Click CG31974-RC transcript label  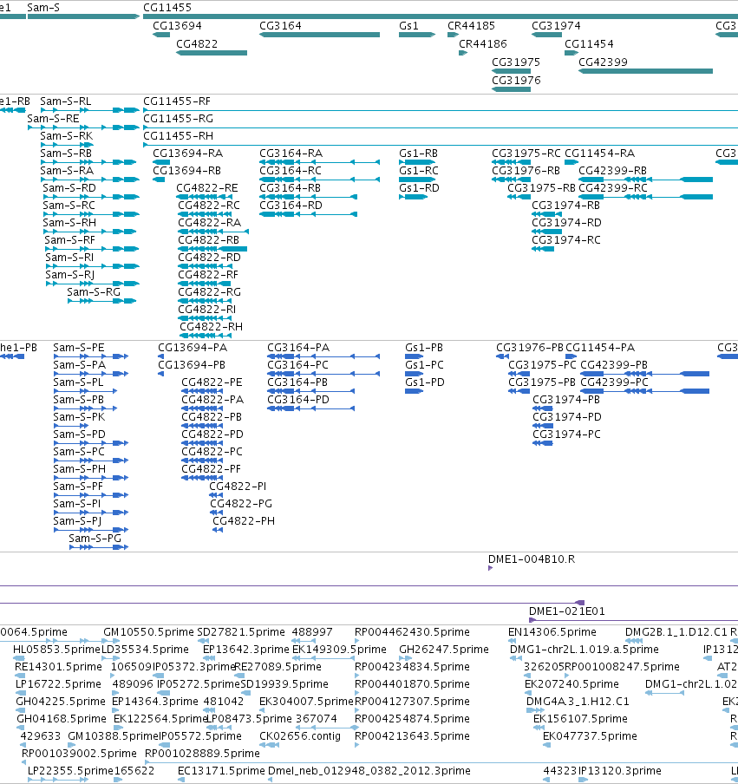(566, 240)
